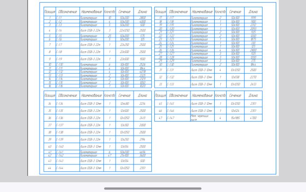Screen dimensions: 306x192
Task: Click length value 2413 in row 36
Action: pyautogui.click(x=142, y=118)
